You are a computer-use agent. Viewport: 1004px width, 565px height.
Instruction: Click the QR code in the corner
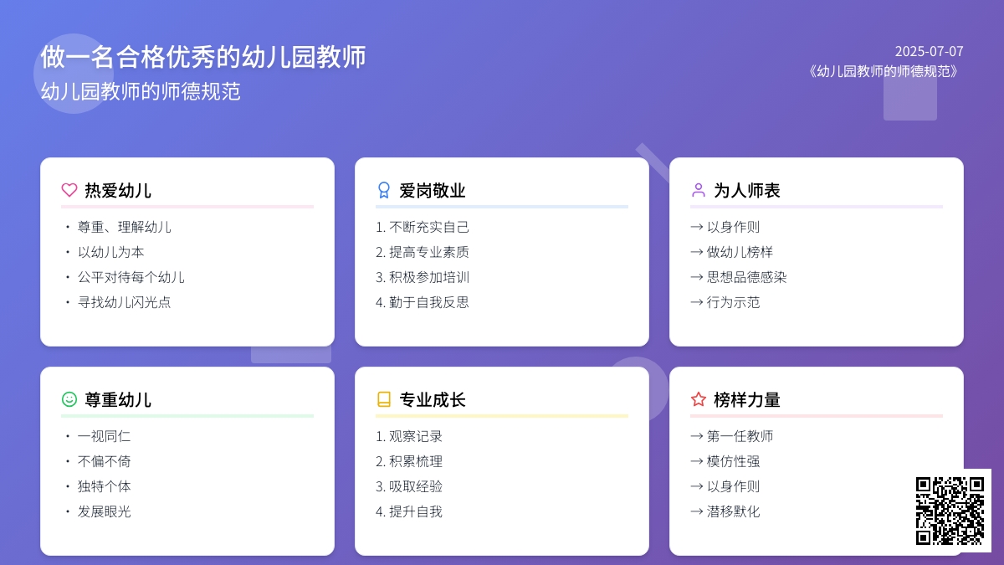click(950, 511)
